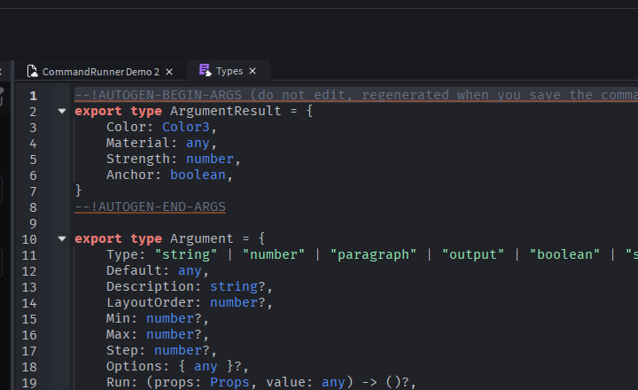Click the closing brace on line 7
638x390 pixels.
pos(78,191)
